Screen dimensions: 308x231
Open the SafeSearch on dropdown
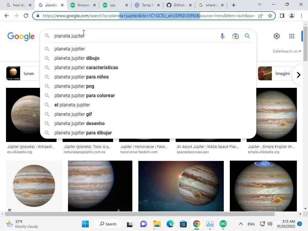(x=287, y=51)
